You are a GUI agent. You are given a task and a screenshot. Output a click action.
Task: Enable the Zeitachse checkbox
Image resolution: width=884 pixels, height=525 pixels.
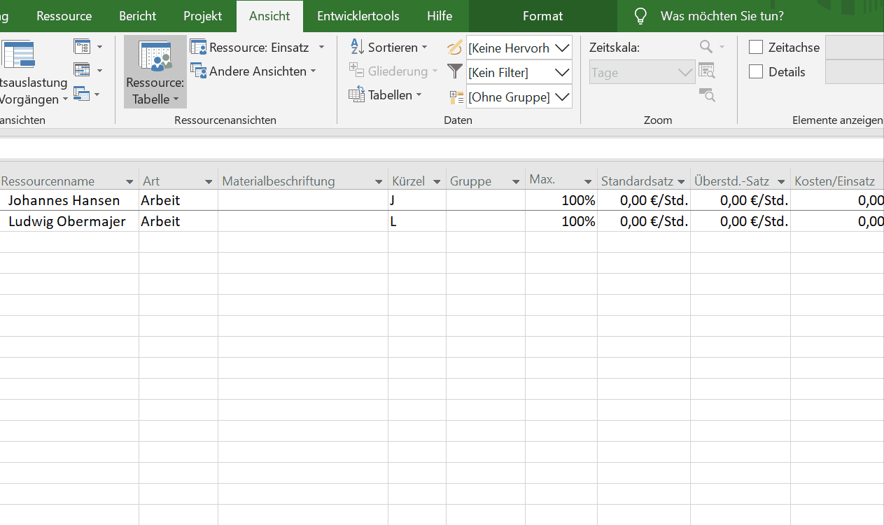756,48
